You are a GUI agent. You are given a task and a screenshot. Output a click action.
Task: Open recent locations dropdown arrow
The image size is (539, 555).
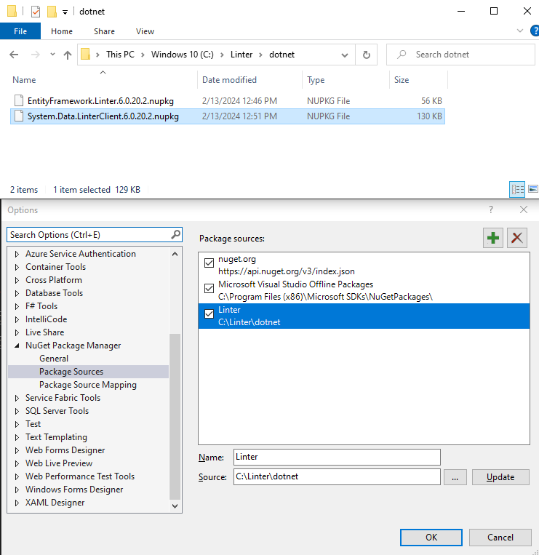tap(52, 54)
